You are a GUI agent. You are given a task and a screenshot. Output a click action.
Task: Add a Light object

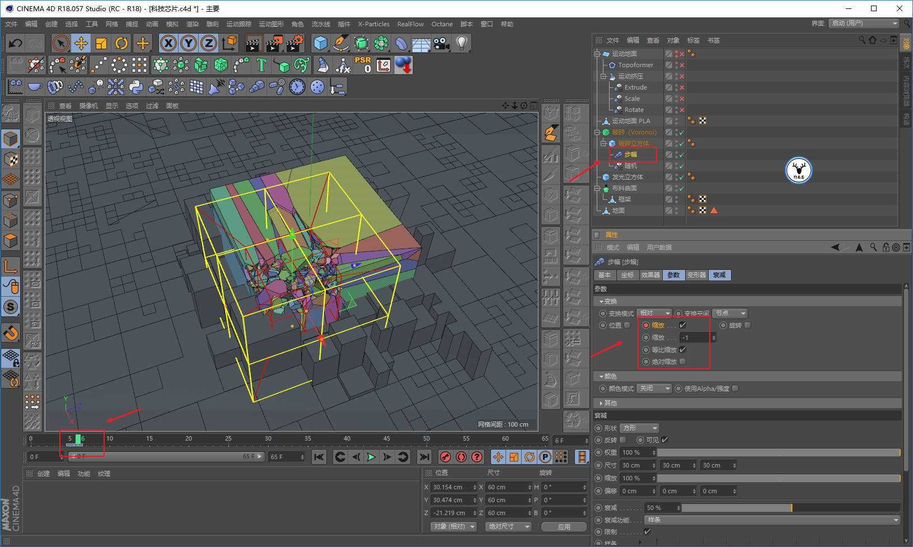click(x=462, y=43)
